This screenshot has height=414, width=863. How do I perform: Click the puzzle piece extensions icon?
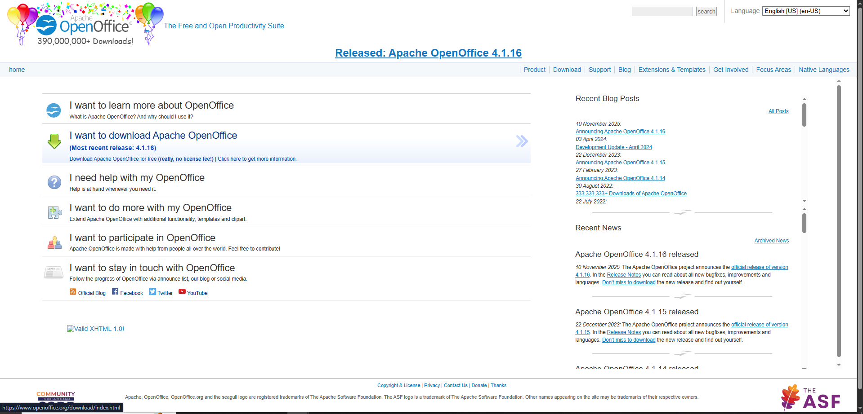(54, 212)
